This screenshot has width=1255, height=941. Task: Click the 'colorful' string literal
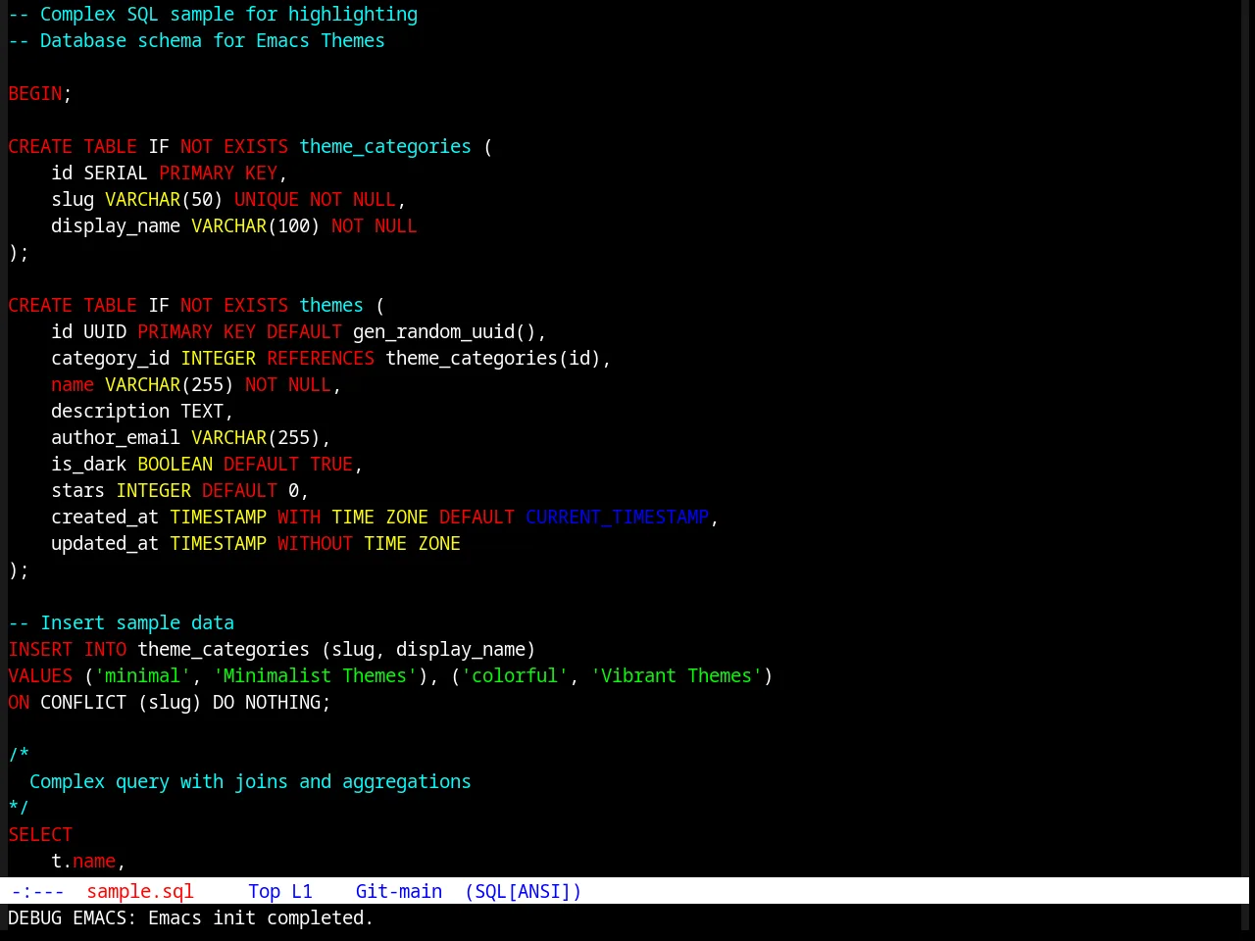tap(515, 675)
